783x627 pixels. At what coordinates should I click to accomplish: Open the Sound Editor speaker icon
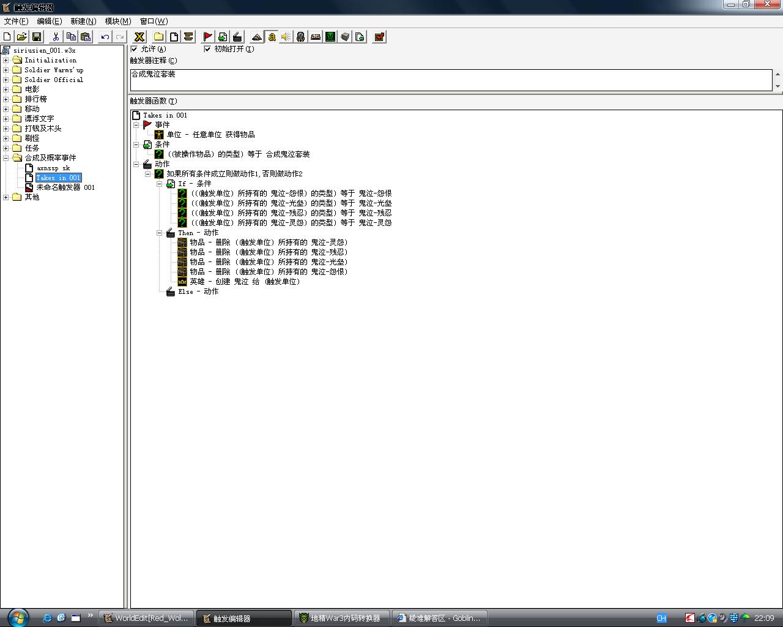286,37
